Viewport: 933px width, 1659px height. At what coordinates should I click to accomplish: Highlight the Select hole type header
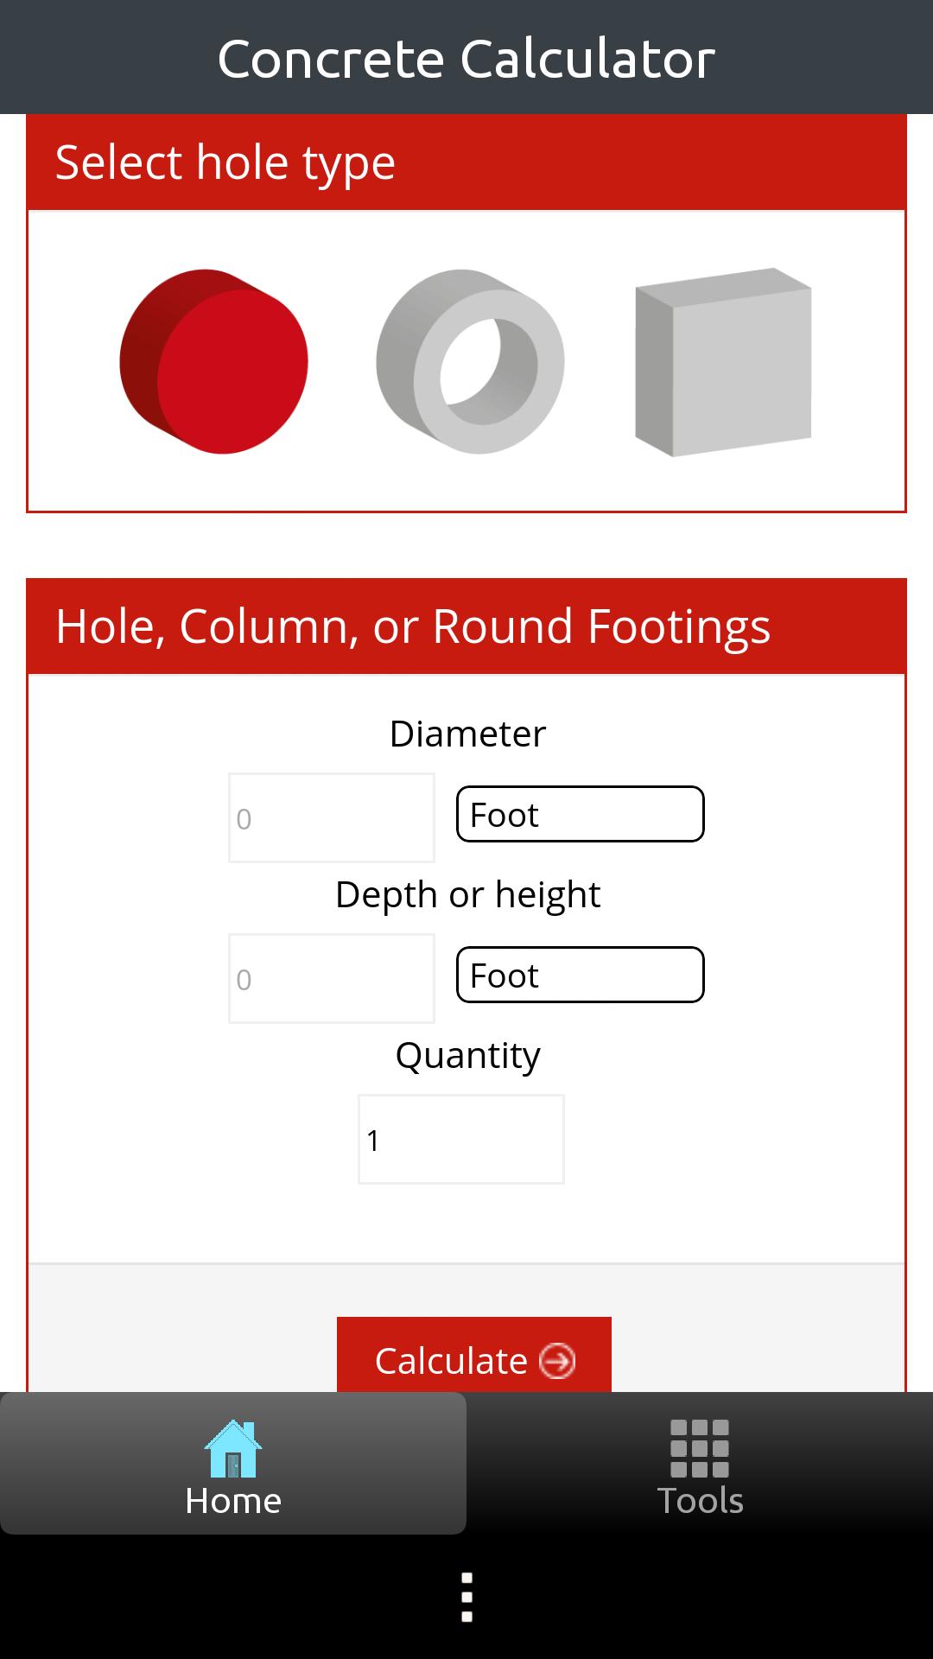click(226, 162)
